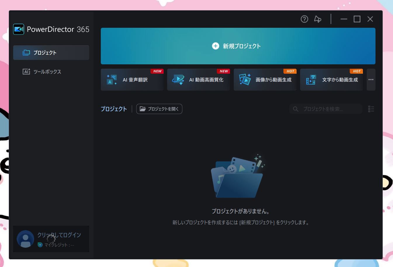This screenshot has width=393, height=267.
Task: Click the AI ツールボックス sidebar icon
Action: point(26,72)
